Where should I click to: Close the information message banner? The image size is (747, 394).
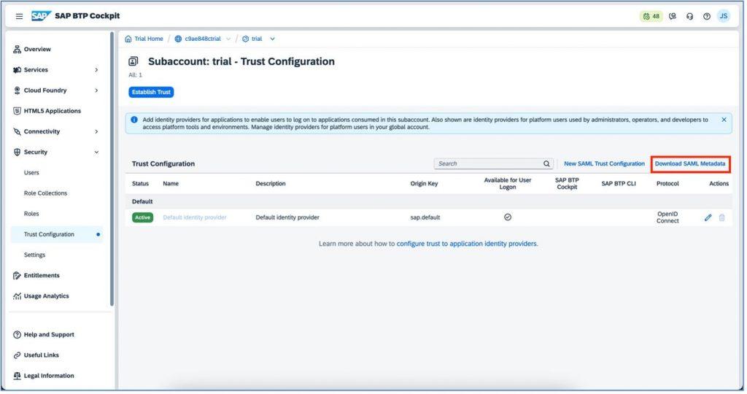click(726, 120)
